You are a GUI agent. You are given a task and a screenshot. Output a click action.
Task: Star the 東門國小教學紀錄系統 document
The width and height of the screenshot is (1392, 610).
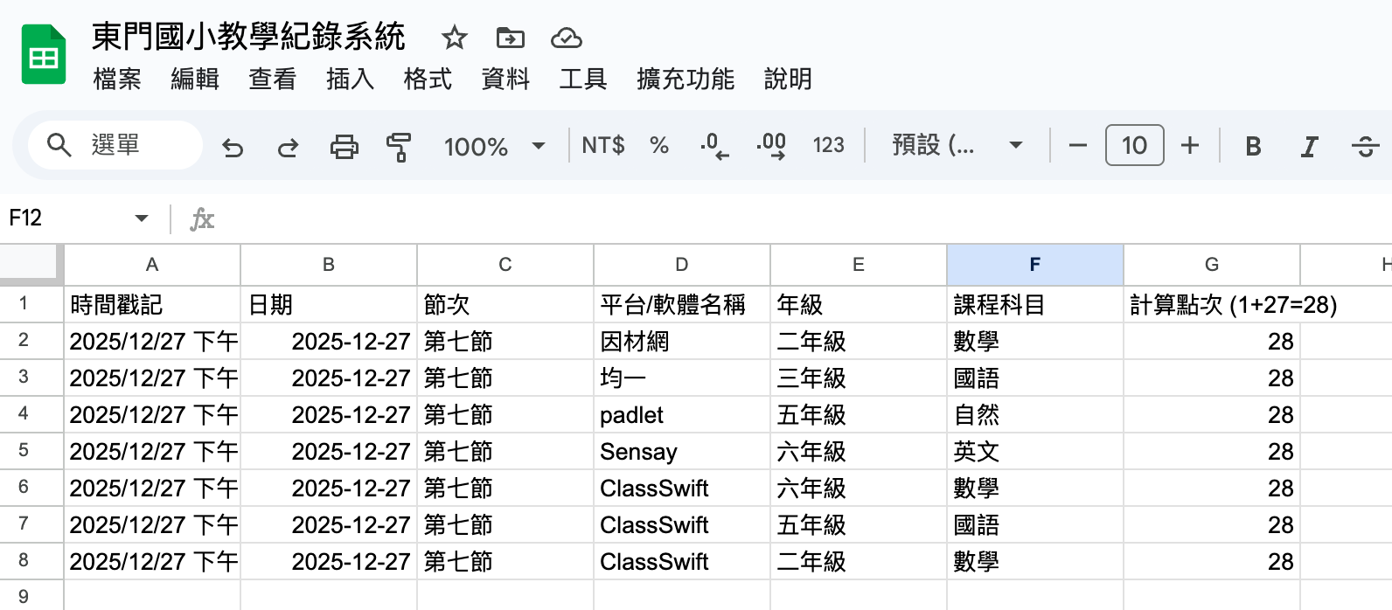click(x=454, y=38)
